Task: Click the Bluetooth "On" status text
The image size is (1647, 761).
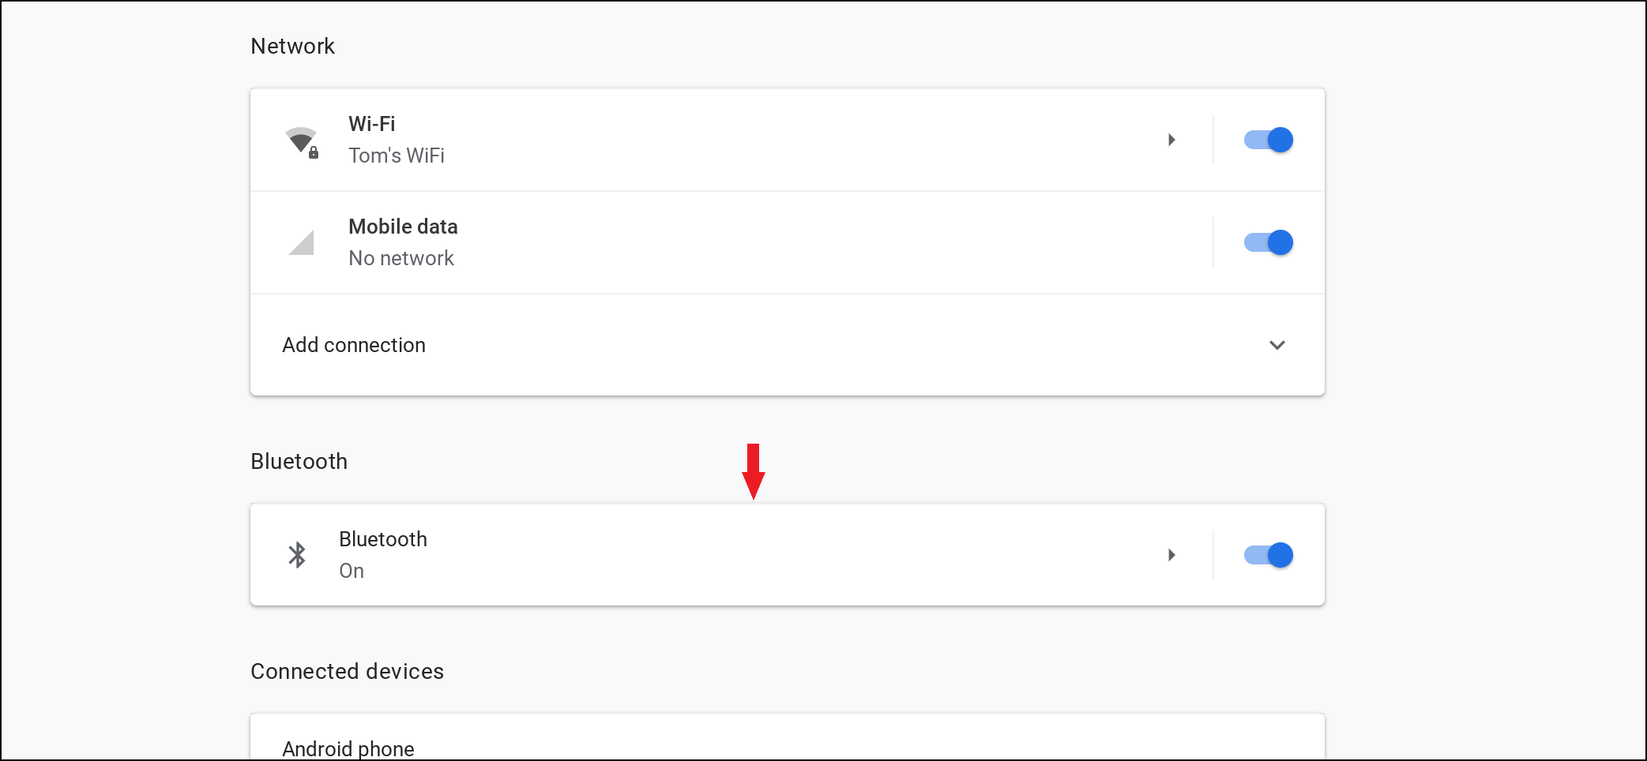Action: click(x=352, y=571)
